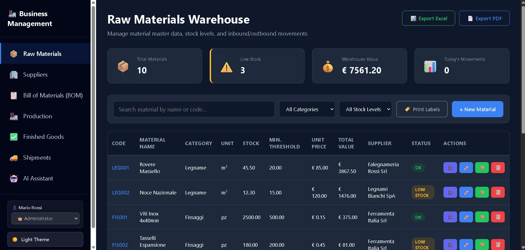Open Bill of Materials (BOM)
The image size is (525, 250).
click(45, 95)
